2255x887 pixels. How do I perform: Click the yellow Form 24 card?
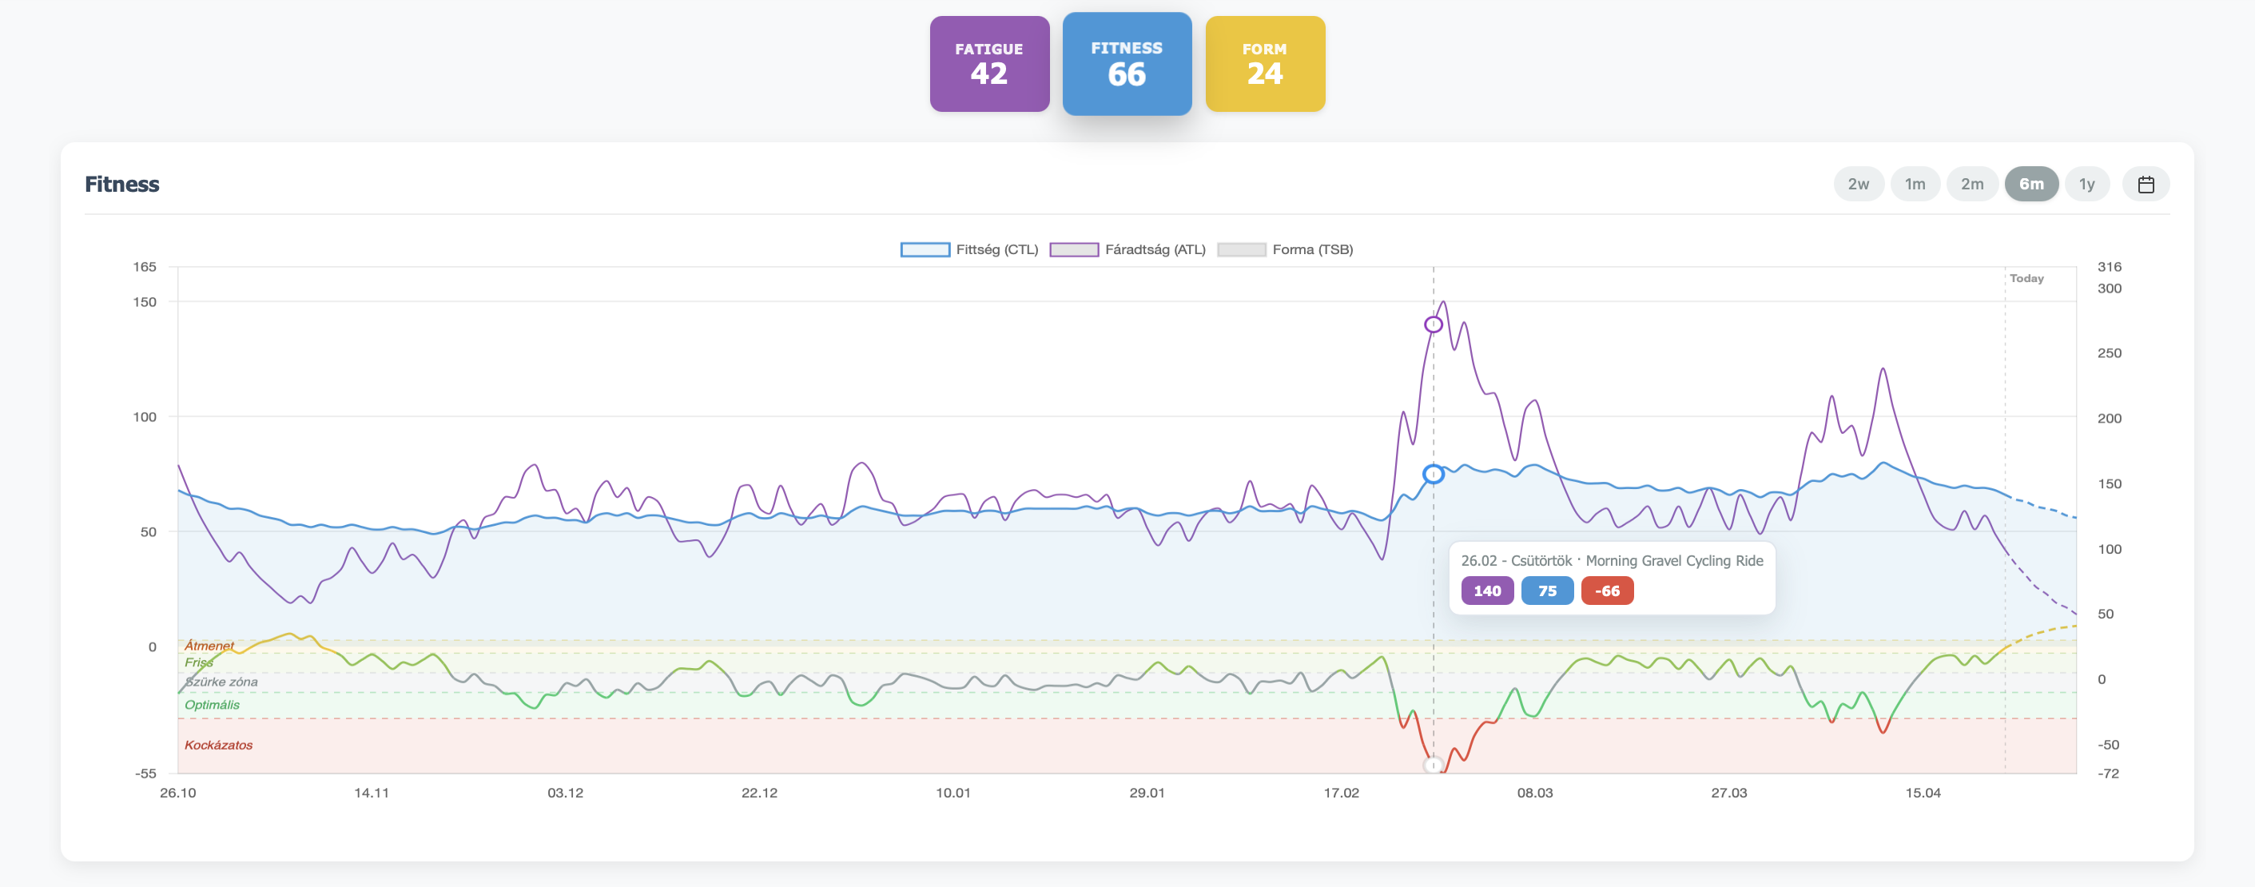click(x=1264, y=64)
